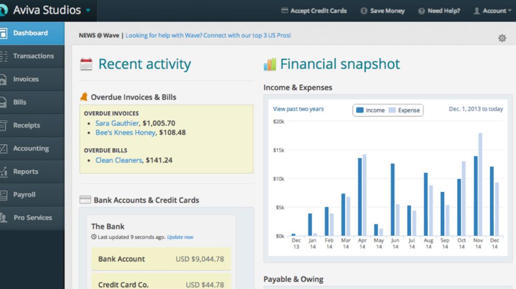
Task: Click the Clean Cleaners overdue bill
Action: pyautogui.click(x=119, y=160)
